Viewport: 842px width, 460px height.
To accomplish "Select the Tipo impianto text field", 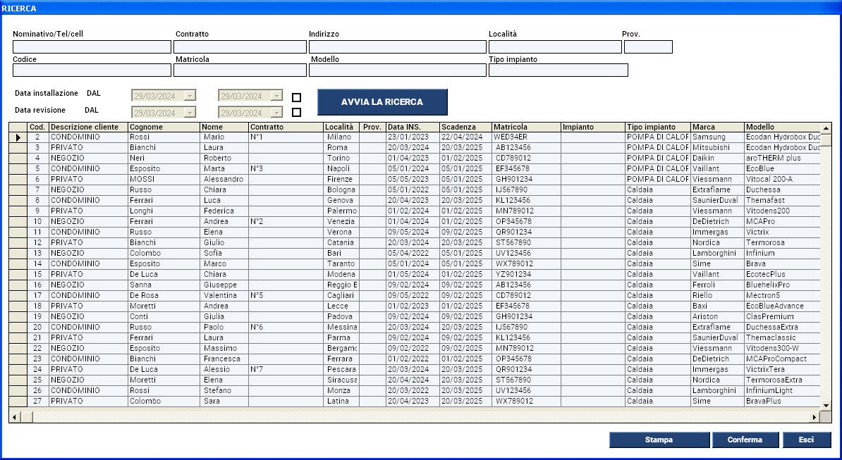I will point(558,70).
